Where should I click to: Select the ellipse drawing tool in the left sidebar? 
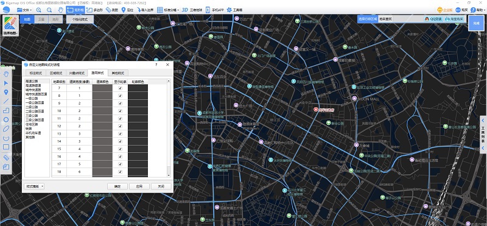(6, 129)
